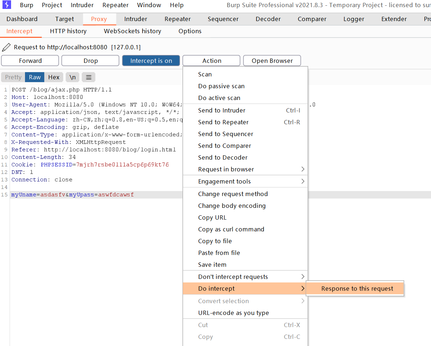Select Copy URL menu entry

pyautogui.click(x=245, y=217)
